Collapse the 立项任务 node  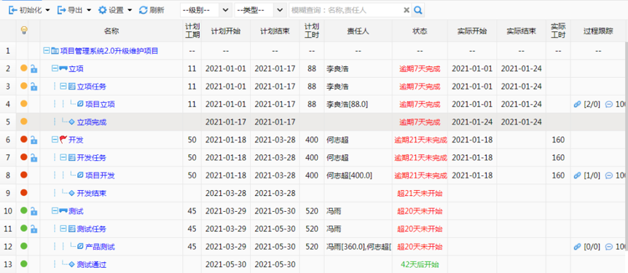[63, 86]
